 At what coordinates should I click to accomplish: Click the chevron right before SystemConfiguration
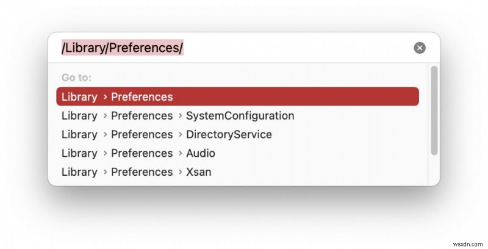180,116
